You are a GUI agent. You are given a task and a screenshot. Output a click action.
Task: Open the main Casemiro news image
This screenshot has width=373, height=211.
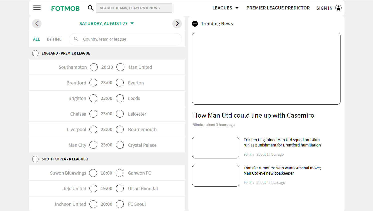click(x=266, y=69)
